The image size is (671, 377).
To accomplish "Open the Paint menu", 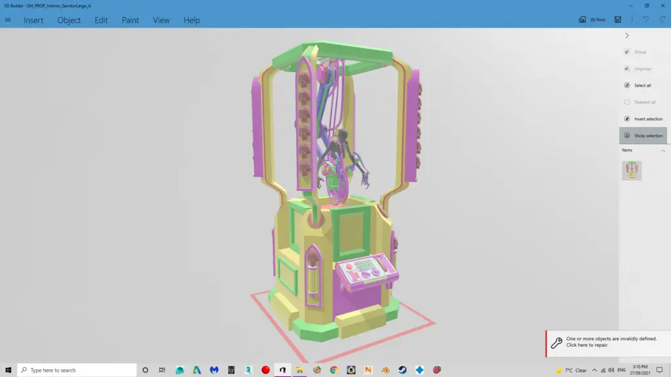I will click(x=130, y=20).
